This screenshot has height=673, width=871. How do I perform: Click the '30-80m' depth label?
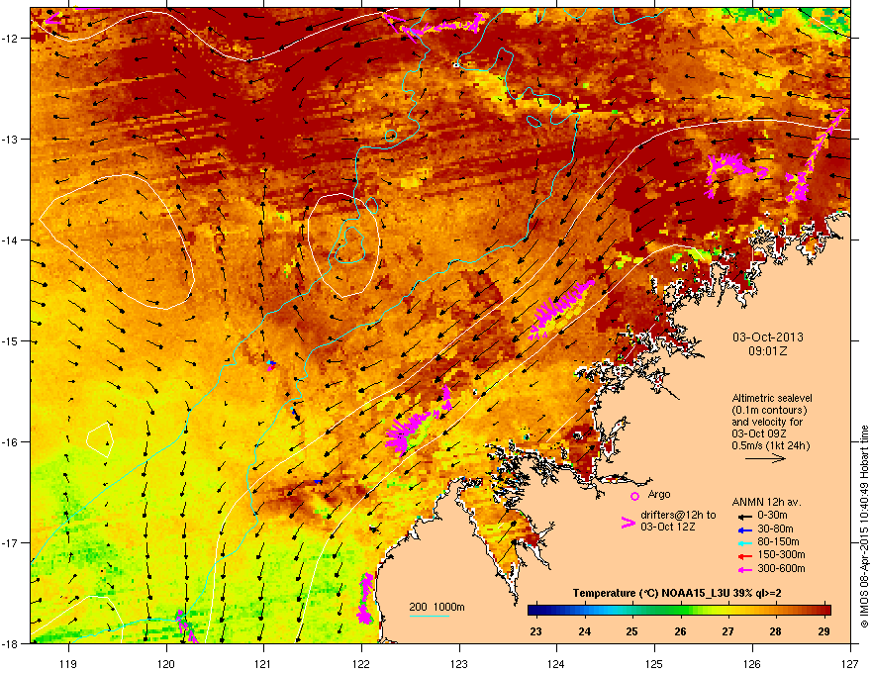click(x=775, y=529)
